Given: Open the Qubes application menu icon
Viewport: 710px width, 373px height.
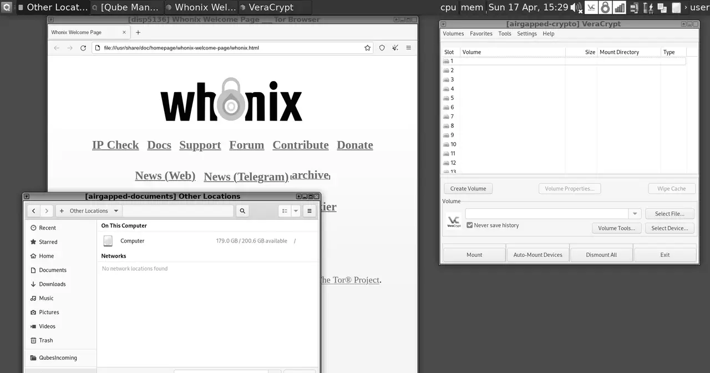Looking at the screenshot, I should 7,7.
